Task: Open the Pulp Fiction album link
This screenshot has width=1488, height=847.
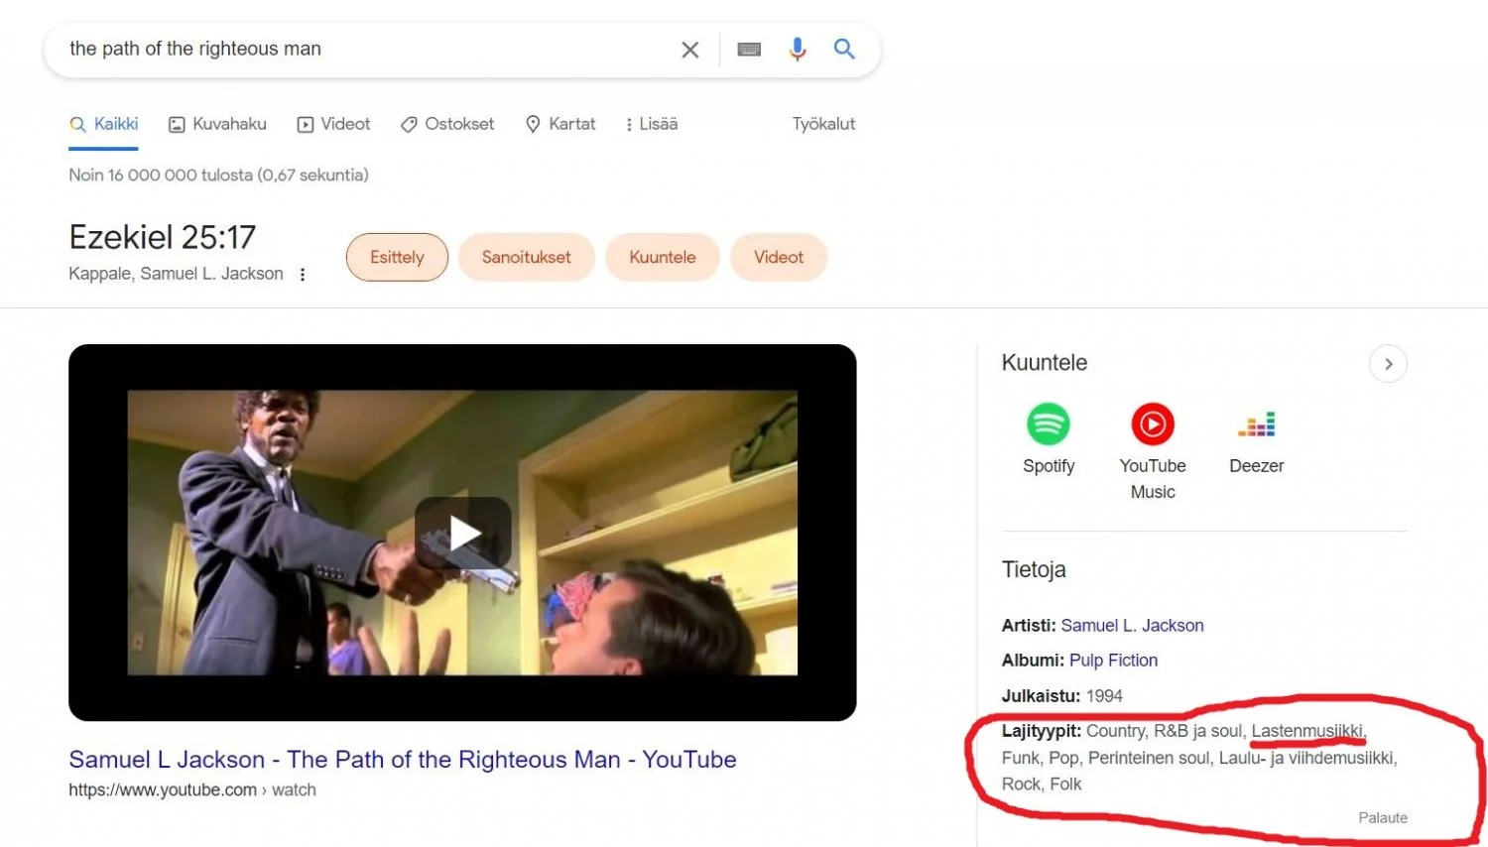Action: [x=1113, y=661]
